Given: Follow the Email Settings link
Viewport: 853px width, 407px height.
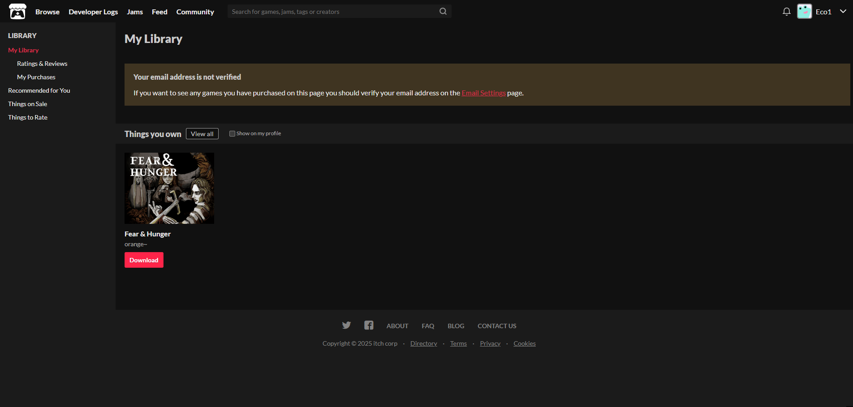Looking at the screenshot, I should pyautogui.click(x=484, y=93).
